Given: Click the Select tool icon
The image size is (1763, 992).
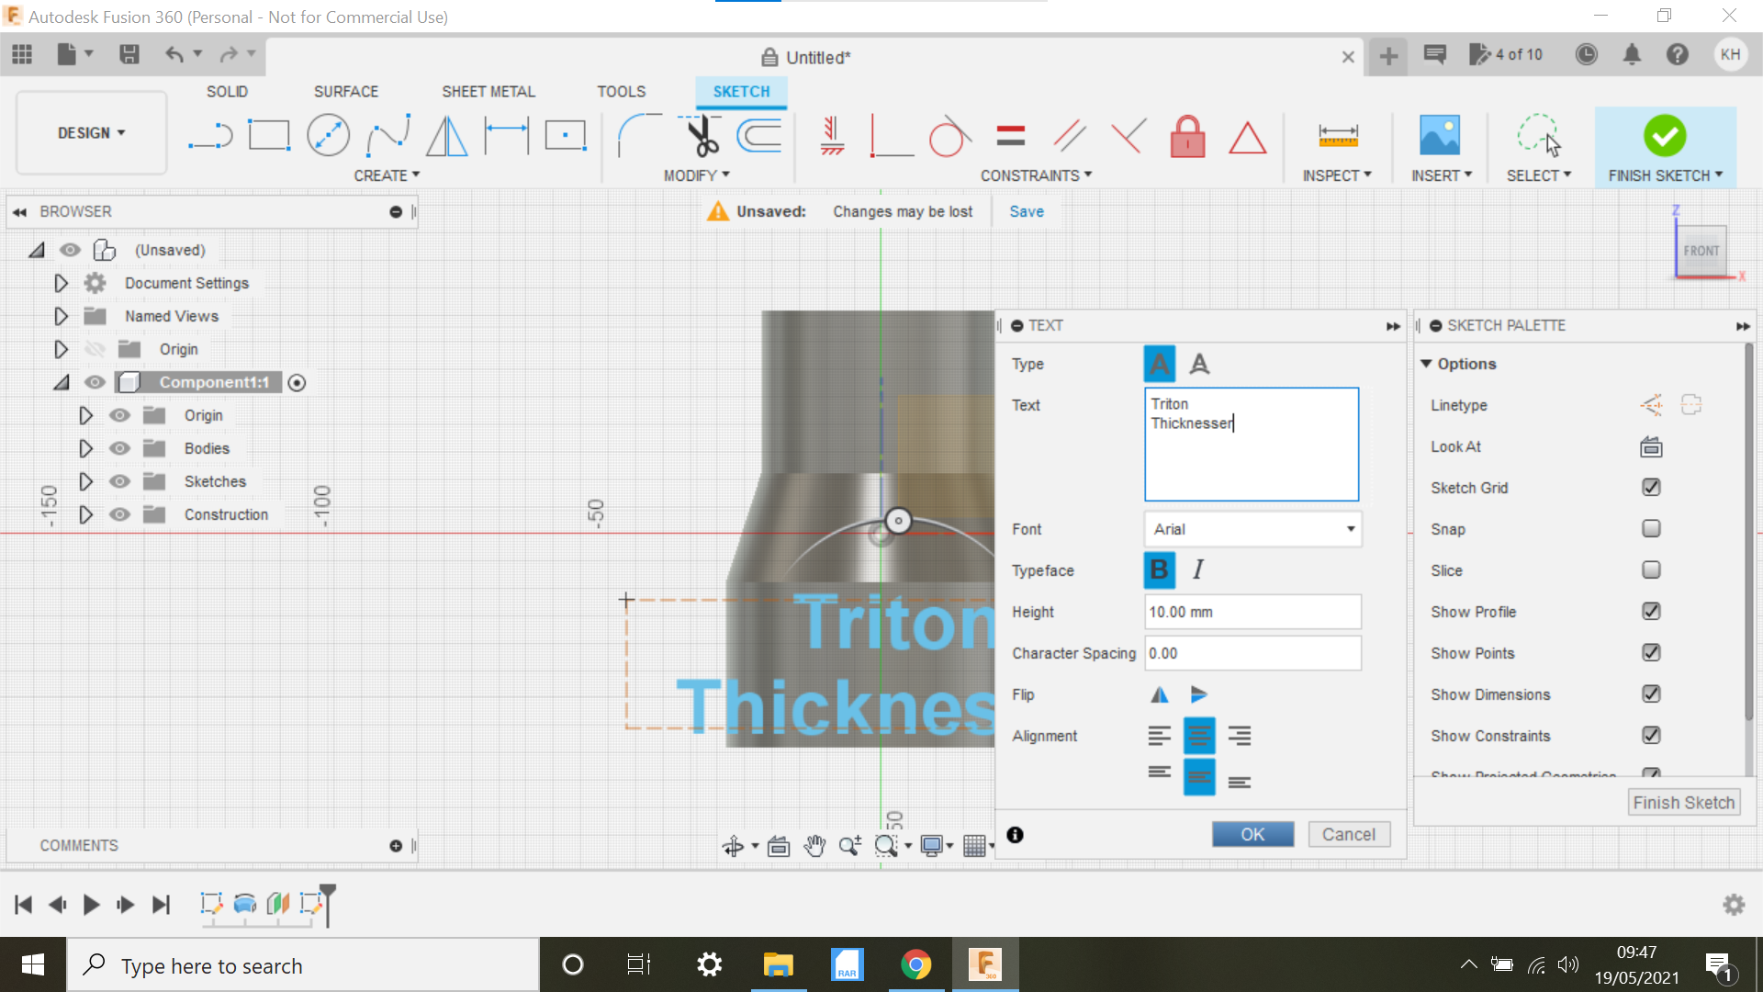Looking at the screenshot, I should (x=1539, y=136).
